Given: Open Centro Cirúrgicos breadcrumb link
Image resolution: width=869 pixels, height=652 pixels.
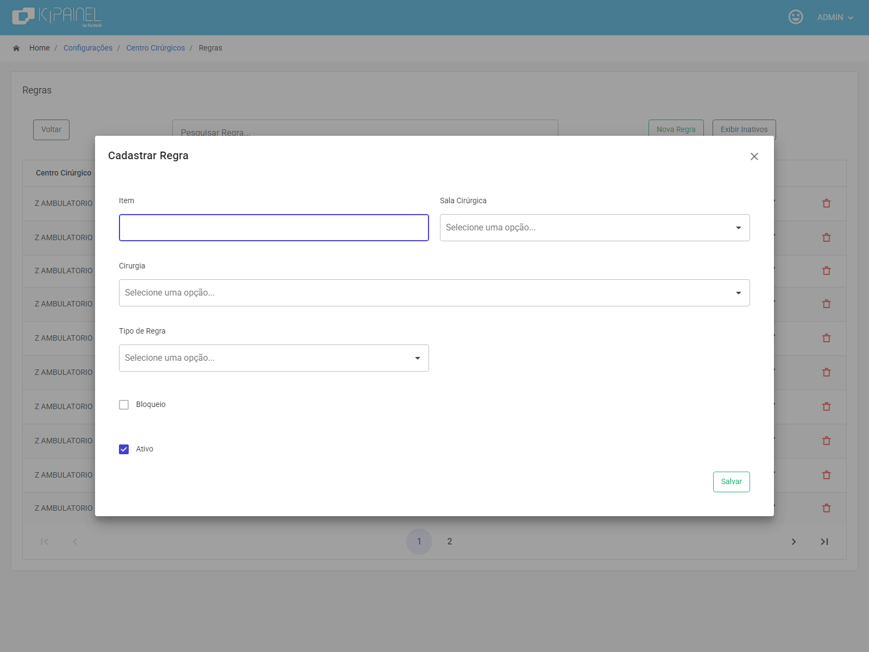Looking at the screenshot, I should [x=155, y=48].
